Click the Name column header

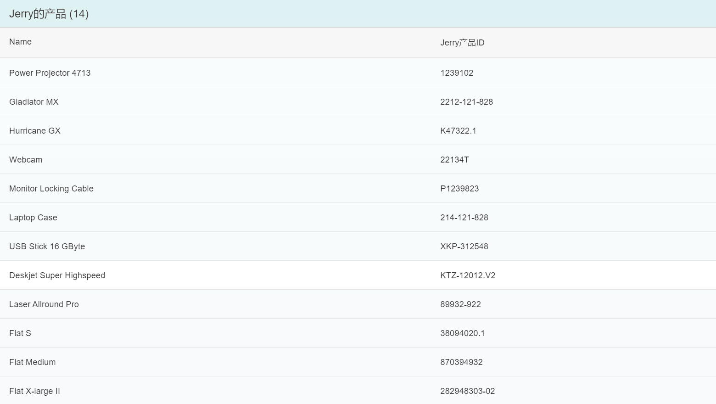pyautogui.click(x=21, y=42)
